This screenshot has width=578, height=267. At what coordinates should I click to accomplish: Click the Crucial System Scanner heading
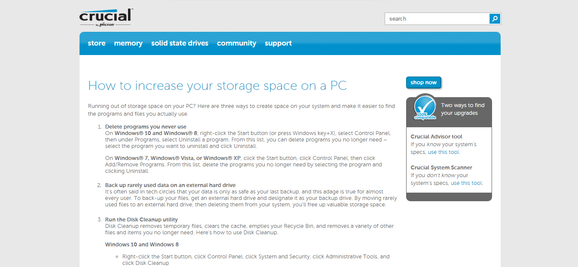[x=441, y=168]
